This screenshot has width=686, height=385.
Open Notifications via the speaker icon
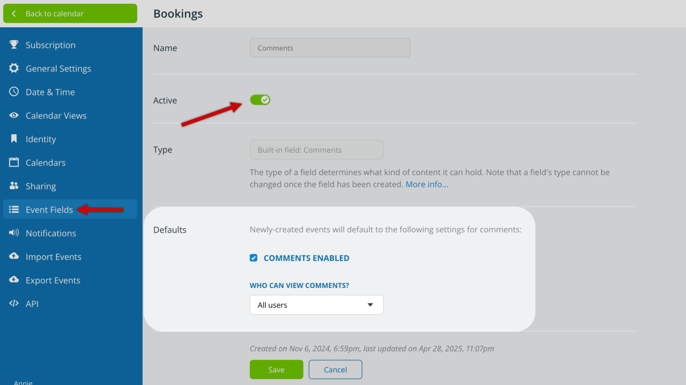click(x=13, y=233)
